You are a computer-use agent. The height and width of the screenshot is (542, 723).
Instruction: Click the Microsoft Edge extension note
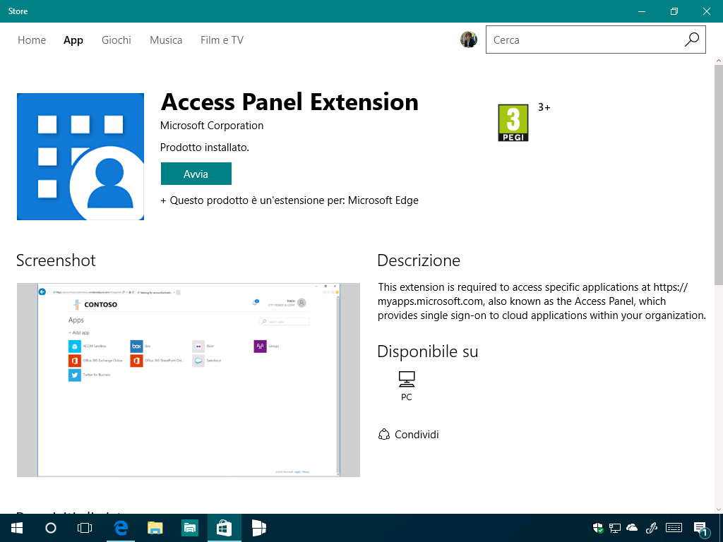(289, 200)
